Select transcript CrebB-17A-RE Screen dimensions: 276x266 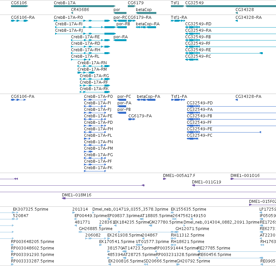pyautogui.click(x=90, y=40)
